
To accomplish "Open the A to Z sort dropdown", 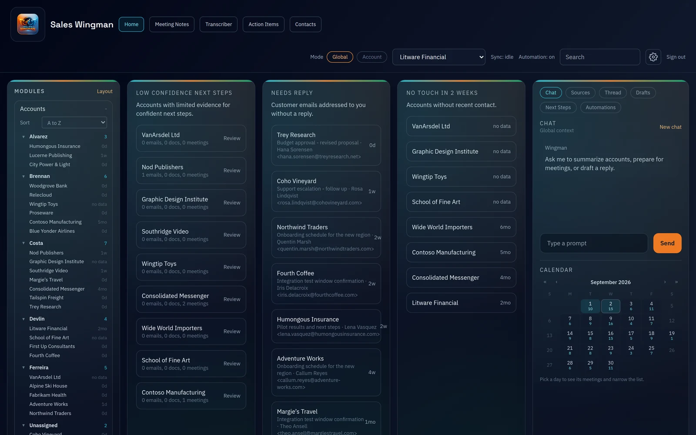I will click(x=74, y=123).
